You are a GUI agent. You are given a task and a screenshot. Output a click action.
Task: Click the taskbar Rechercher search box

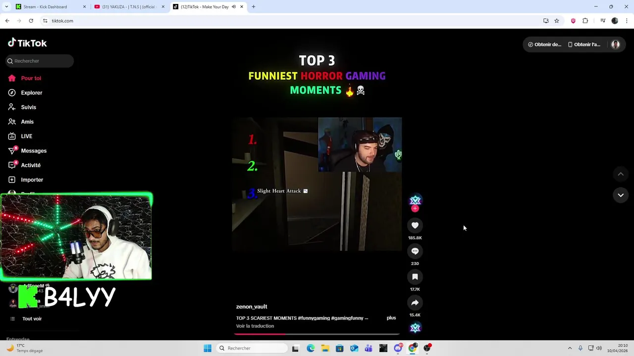pyautogui.click(x=252, y=348)
